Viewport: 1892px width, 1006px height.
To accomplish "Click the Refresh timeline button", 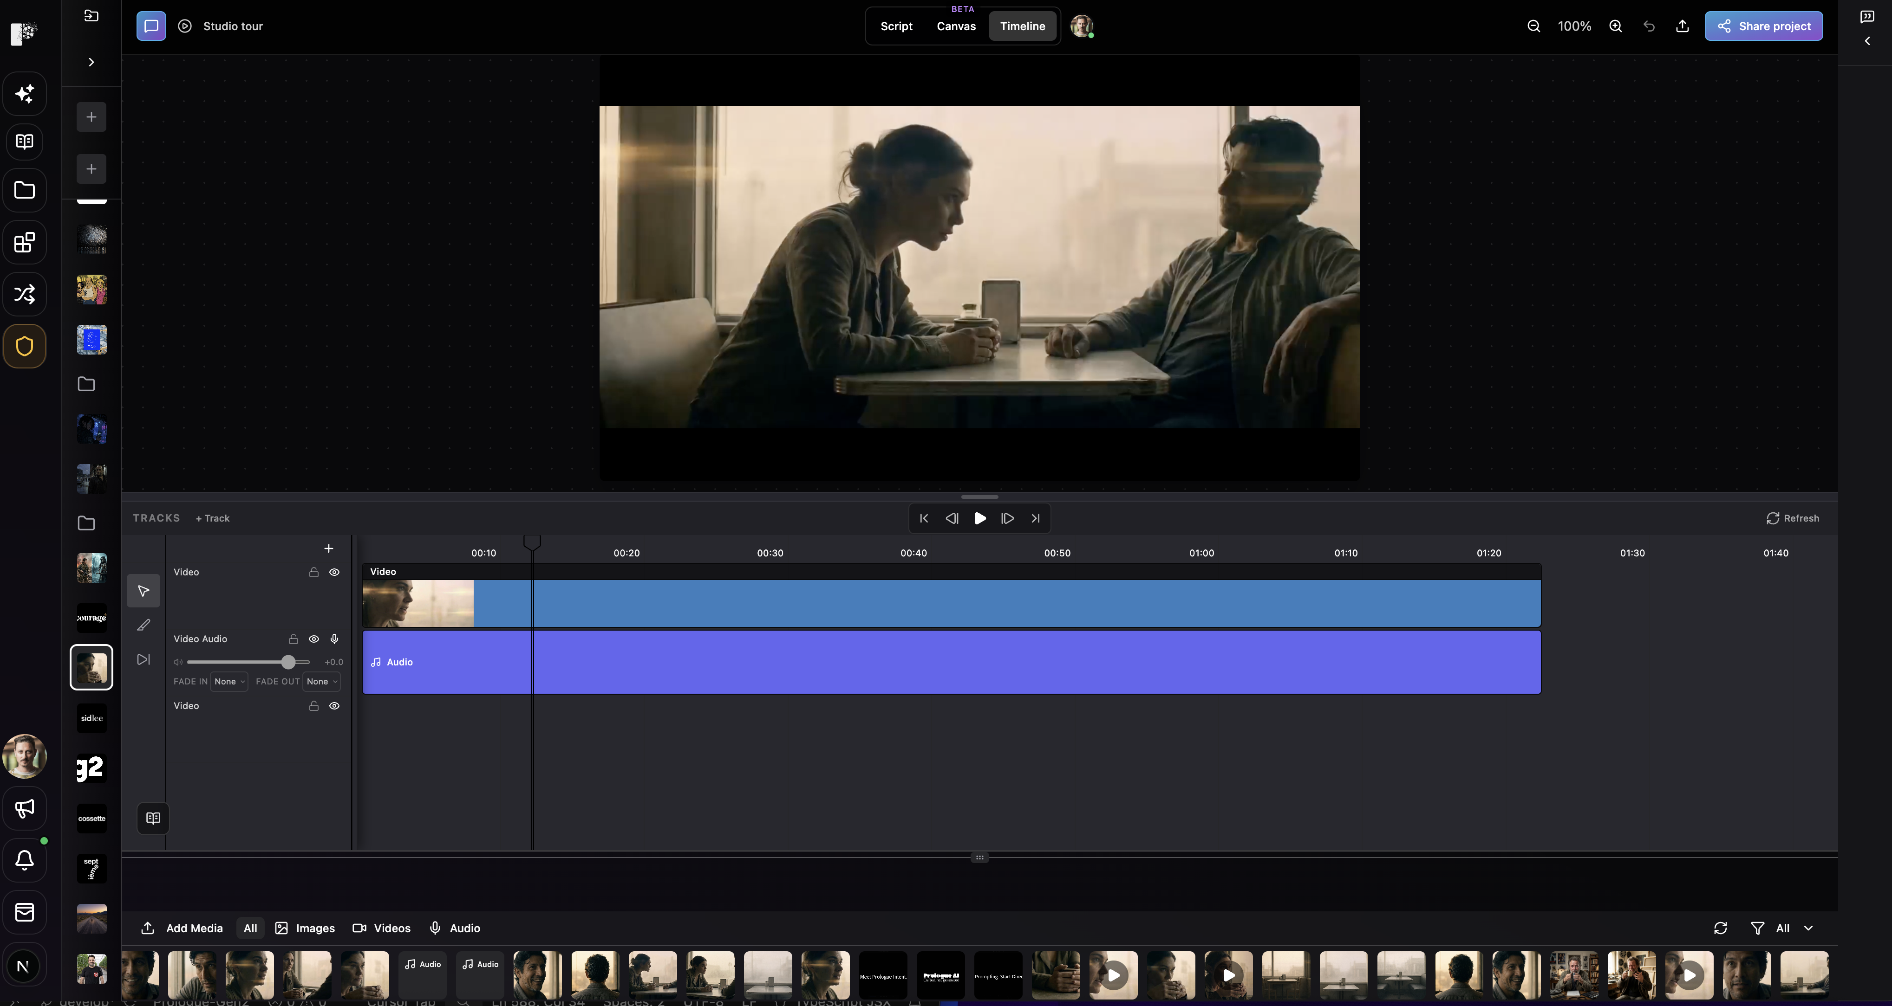I will tap(1793, 518).
